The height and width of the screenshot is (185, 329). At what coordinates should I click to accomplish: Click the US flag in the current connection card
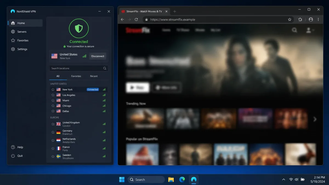tap(54, 56)
